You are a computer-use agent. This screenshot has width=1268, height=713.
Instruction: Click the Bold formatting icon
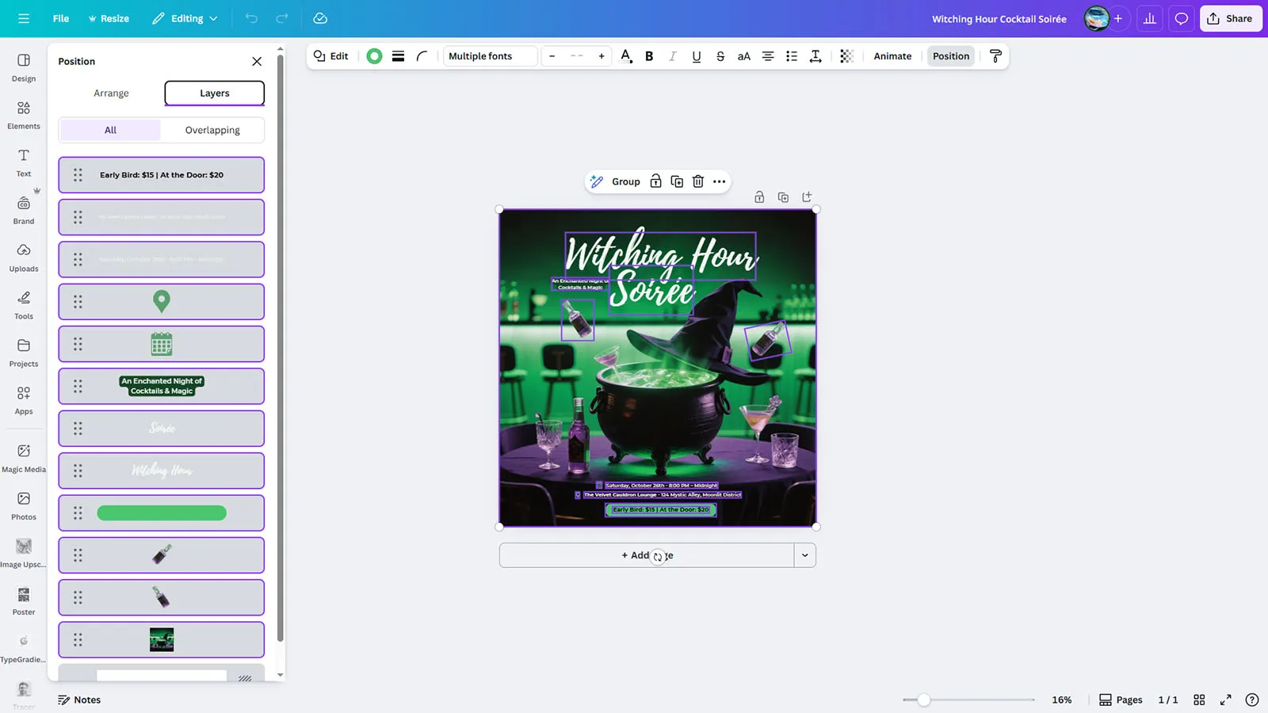coord(649,56)
